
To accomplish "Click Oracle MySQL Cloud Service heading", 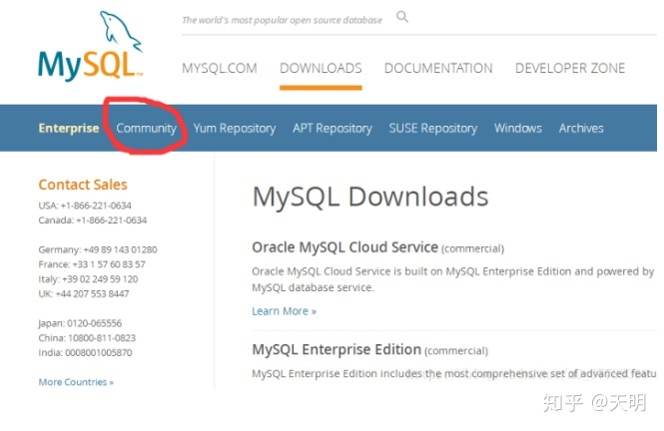I will [344, 247].
